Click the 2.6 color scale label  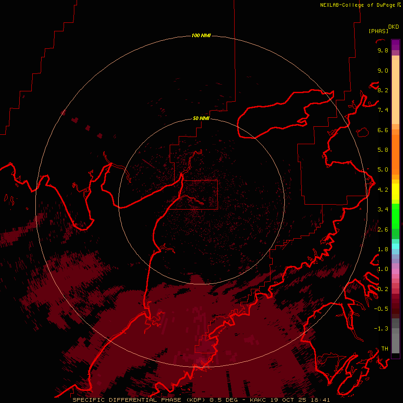[383, 230]
